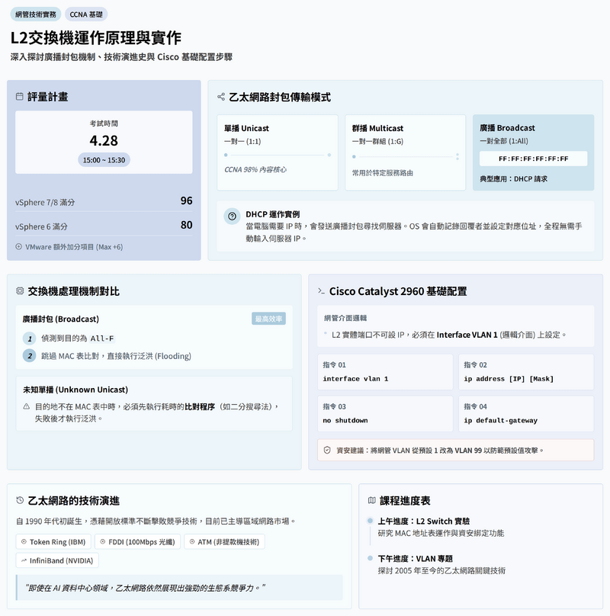Select the 單播 Unicast card

click(277, 152)
